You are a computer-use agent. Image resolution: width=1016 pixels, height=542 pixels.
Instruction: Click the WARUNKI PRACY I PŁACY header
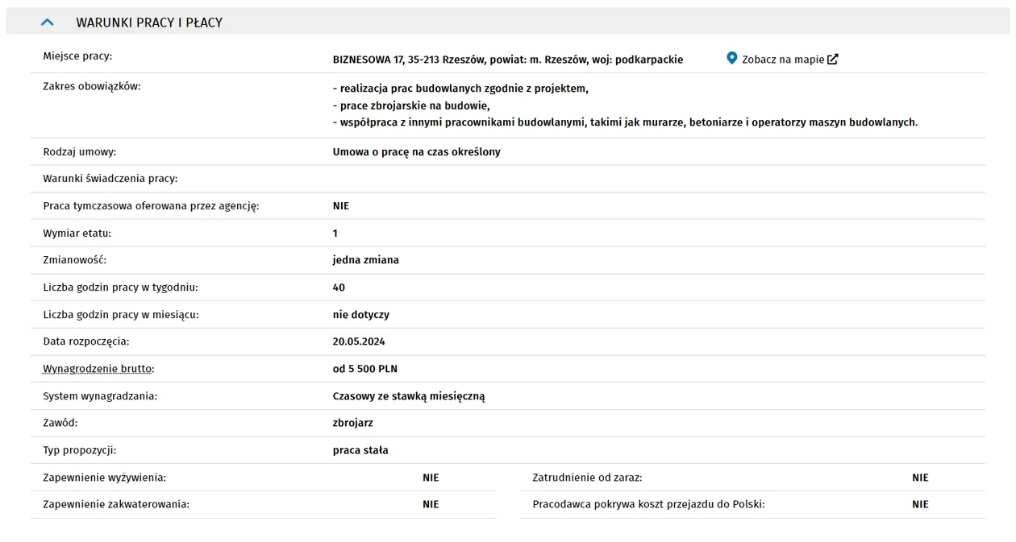pos(149,23)
